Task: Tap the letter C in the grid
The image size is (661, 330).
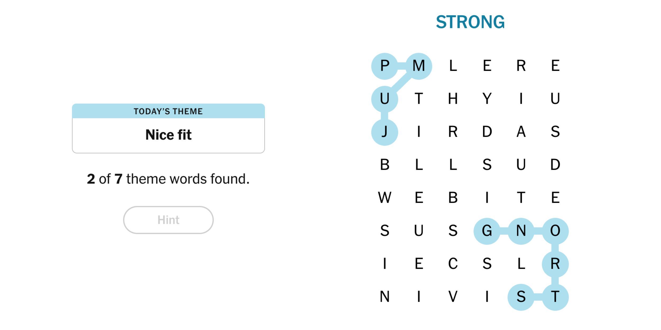Action: [x=453, y=264]
